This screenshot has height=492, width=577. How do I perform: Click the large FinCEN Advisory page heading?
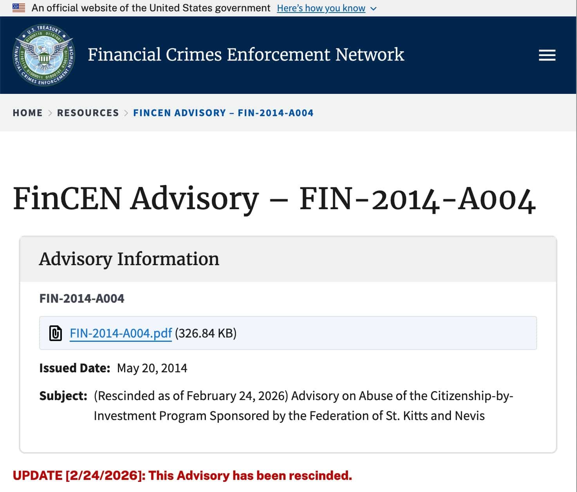coord(274,199)
